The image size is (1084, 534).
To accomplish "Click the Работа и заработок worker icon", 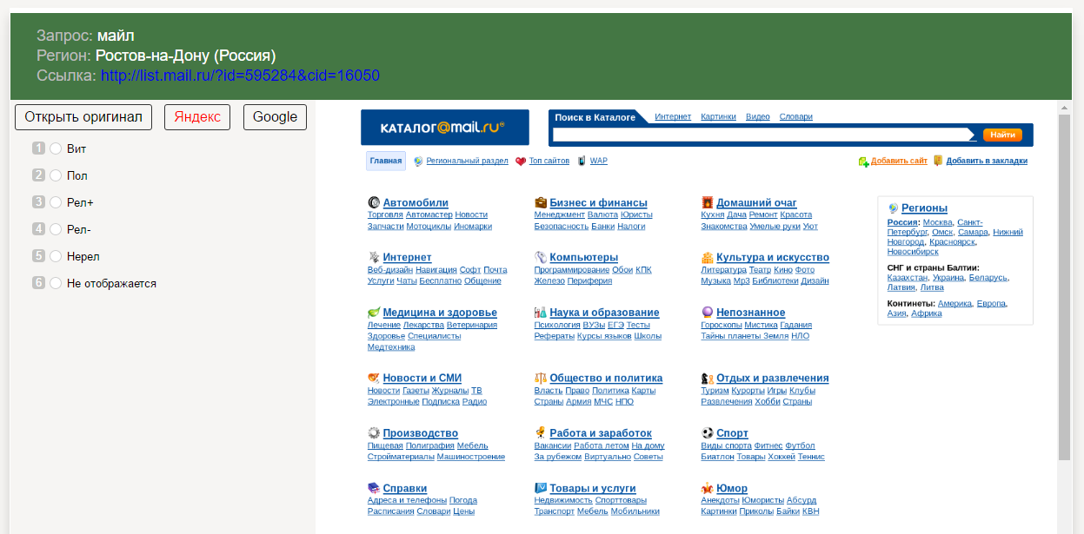I will pos(541,433).
